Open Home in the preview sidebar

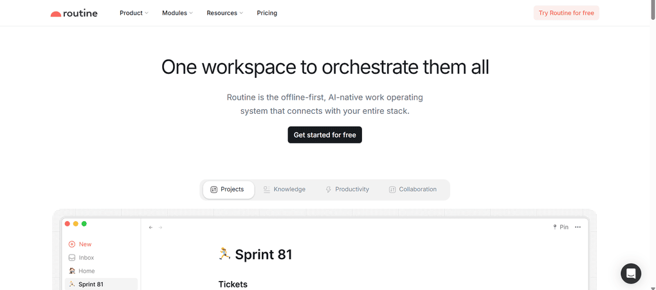pyautogui.click(x=82, y=271)
